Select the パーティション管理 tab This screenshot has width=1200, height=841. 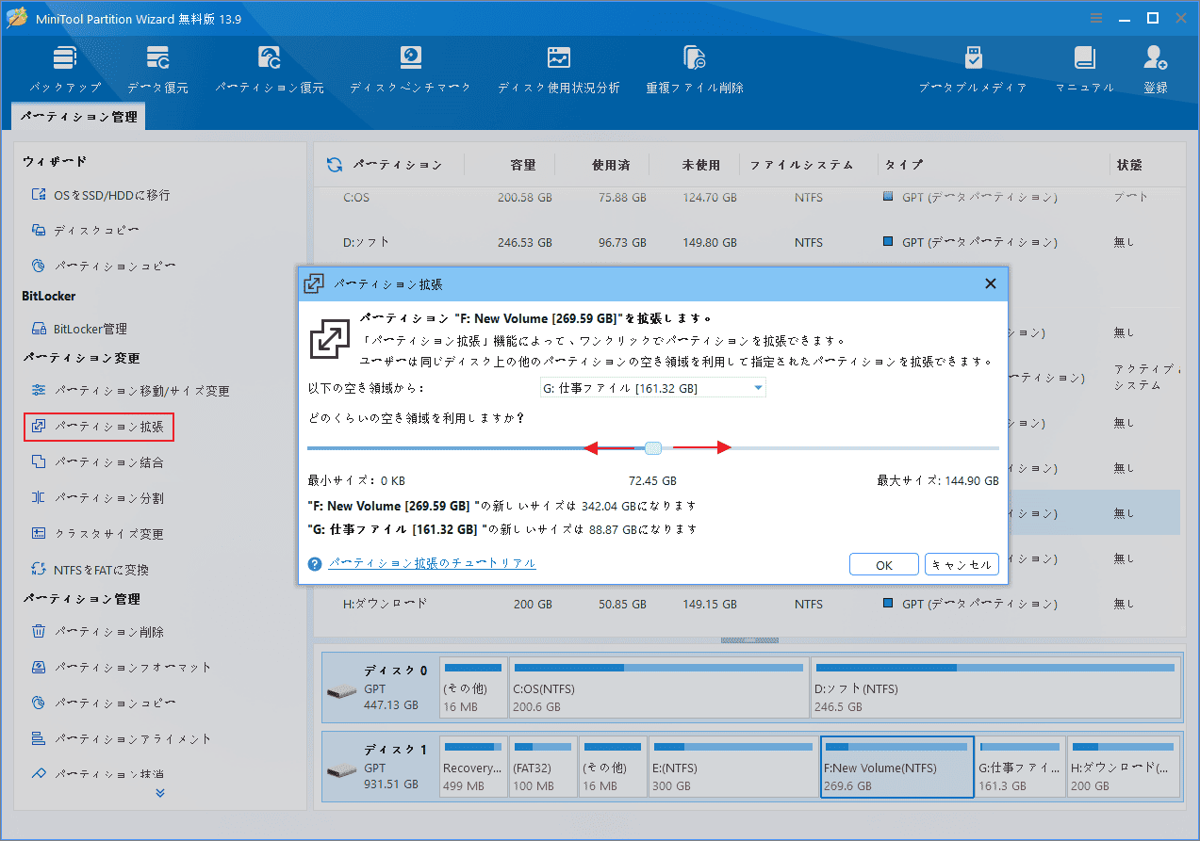point(78,118)
